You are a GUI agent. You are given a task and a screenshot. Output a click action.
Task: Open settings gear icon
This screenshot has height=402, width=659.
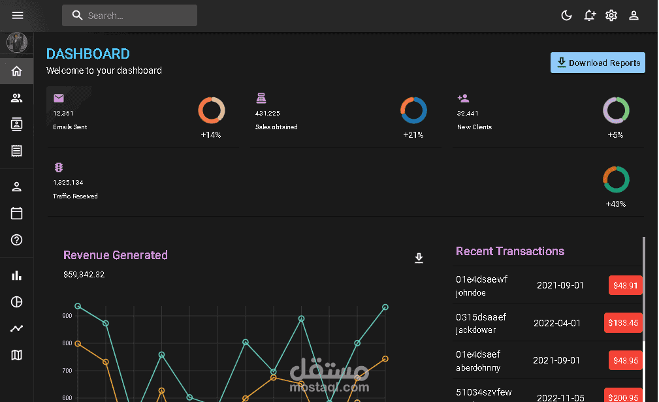pyautogui.click(x=611, y=16)
